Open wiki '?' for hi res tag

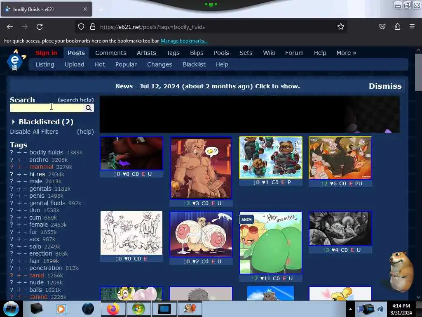pyautogui.click(x=12, y=175)
